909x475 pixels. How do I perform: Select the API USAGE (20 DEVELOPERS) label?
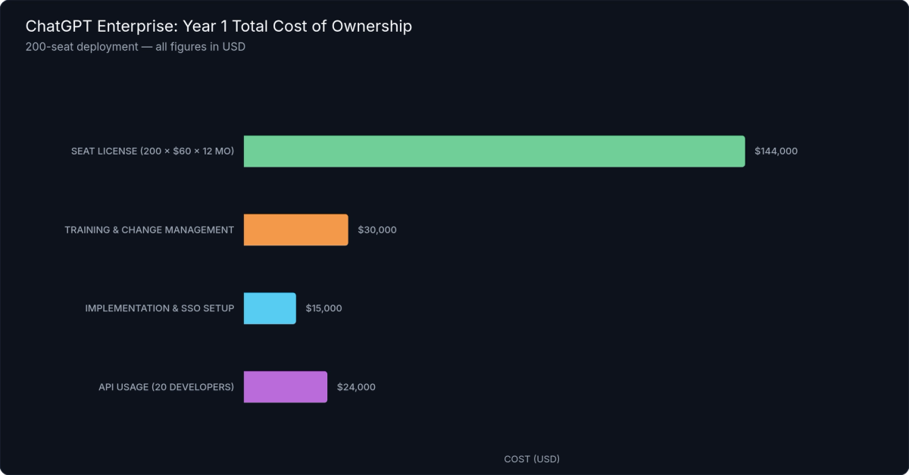(166, 386)
